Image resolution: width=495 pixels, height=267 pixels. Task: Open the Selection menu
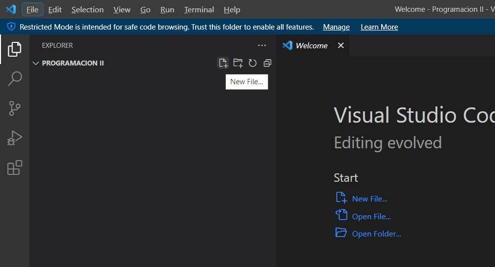point(87,9)
